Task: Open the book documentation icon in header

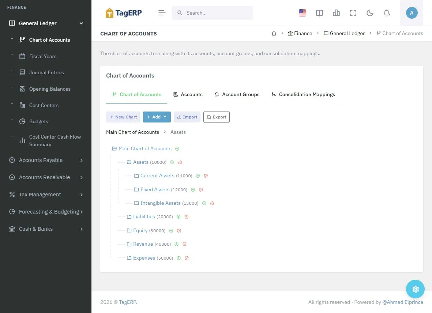Action: (x=319, y=13)
